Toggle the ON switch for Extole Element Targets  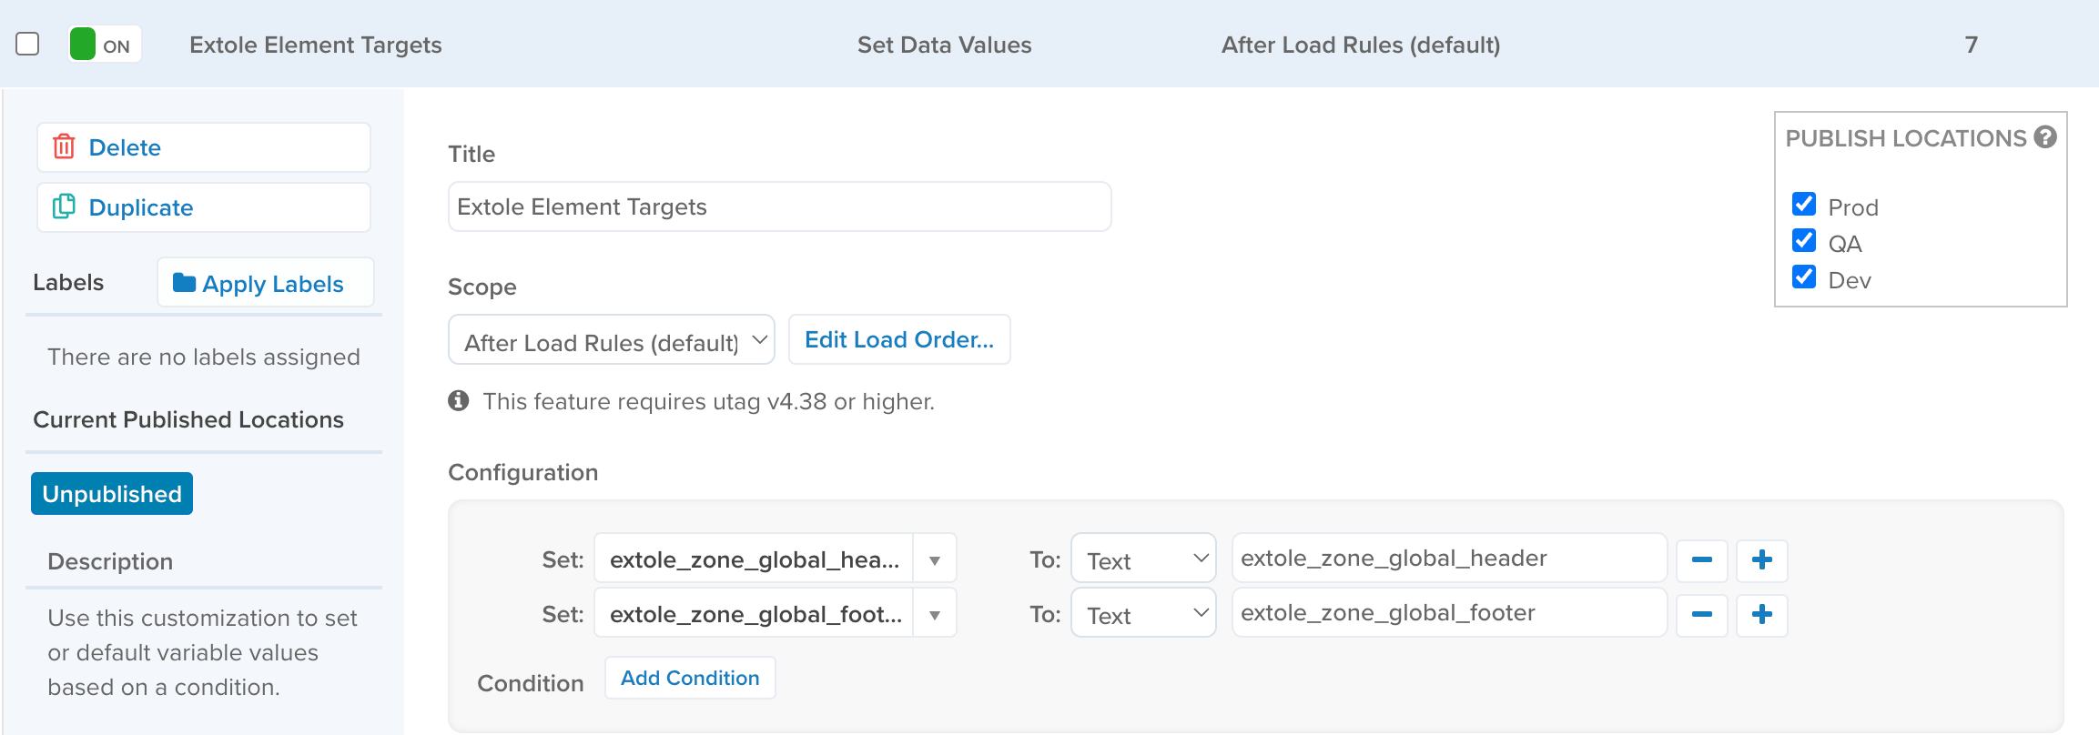tap(105, 44)
